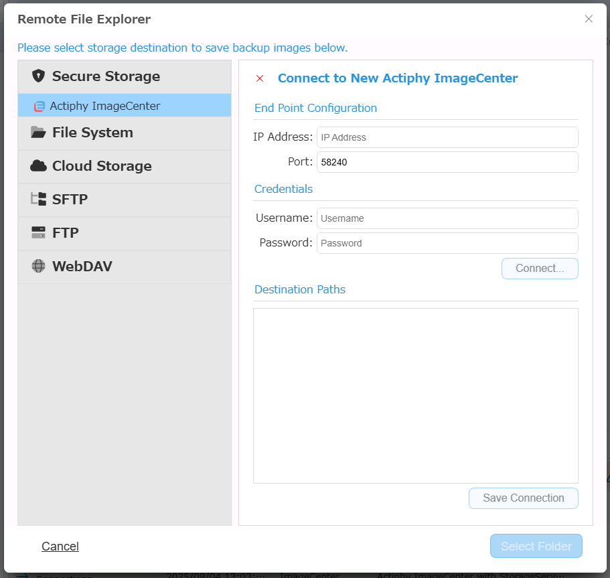The height and width of the screenshot is (578, 610).
Task: Click the FTP server icon
Action: [x=38, y=233]
